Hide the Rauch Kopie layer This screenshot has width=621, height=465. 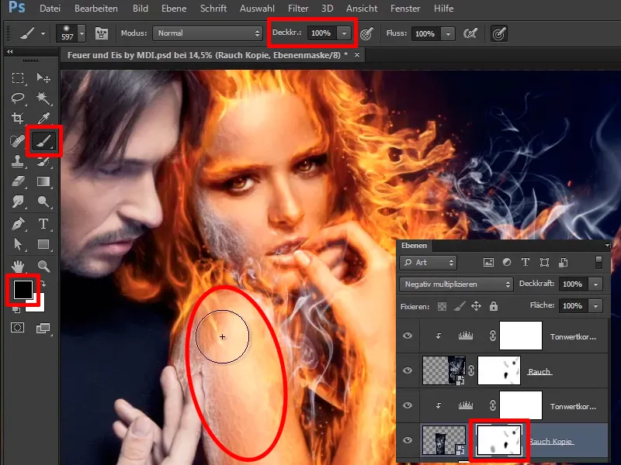408,440
